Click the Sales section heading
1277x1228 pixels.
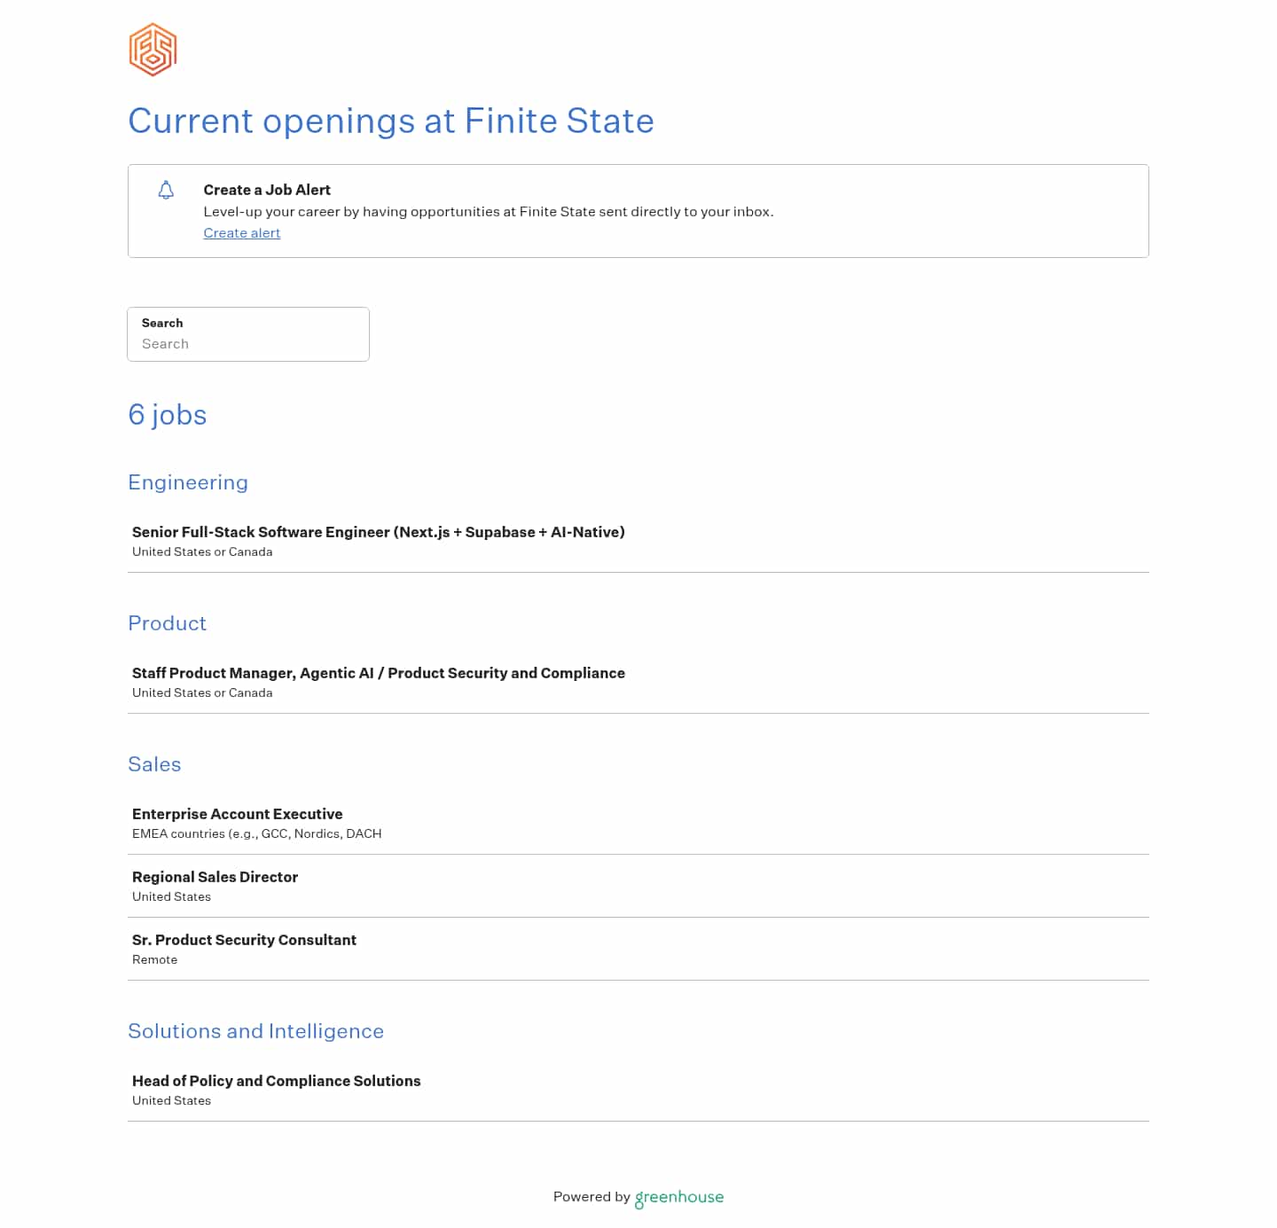click(154, 764)
